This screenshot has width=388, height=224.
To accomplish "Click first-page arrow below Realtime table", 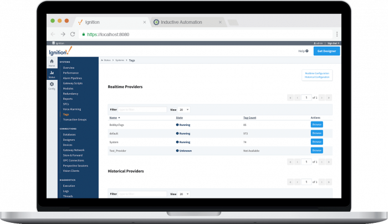I will pos(290,162).
